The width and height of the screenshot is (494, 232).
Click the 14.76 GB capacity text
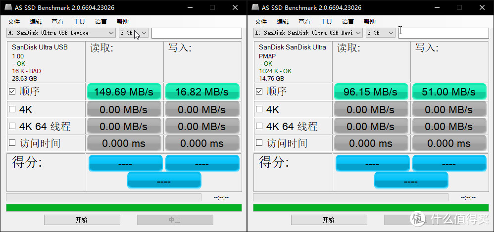pyautogui.click(x=271, y=79)
